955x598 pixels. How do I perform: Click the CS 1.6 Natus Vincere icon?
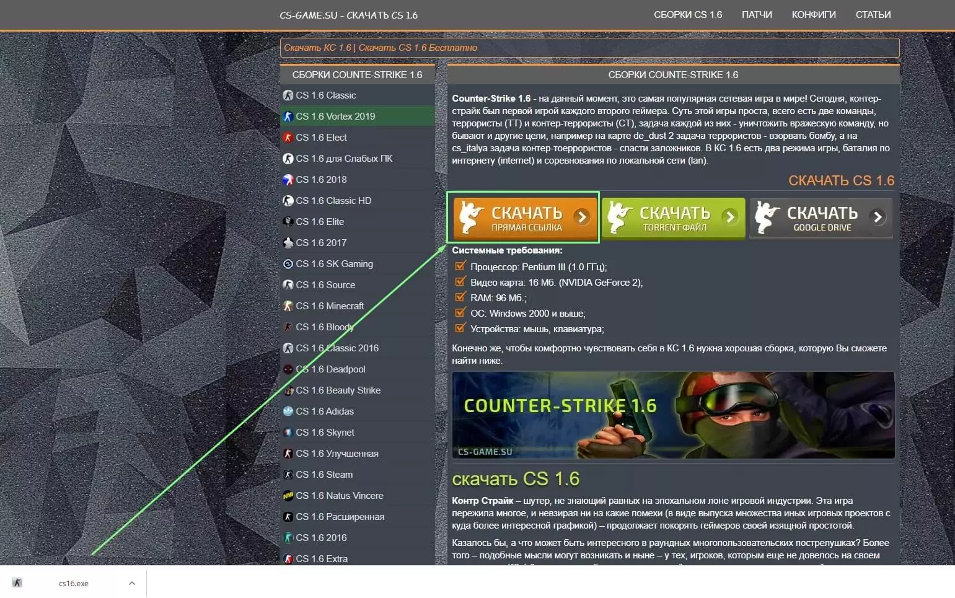pyautogui.click(x=288, y=496)
